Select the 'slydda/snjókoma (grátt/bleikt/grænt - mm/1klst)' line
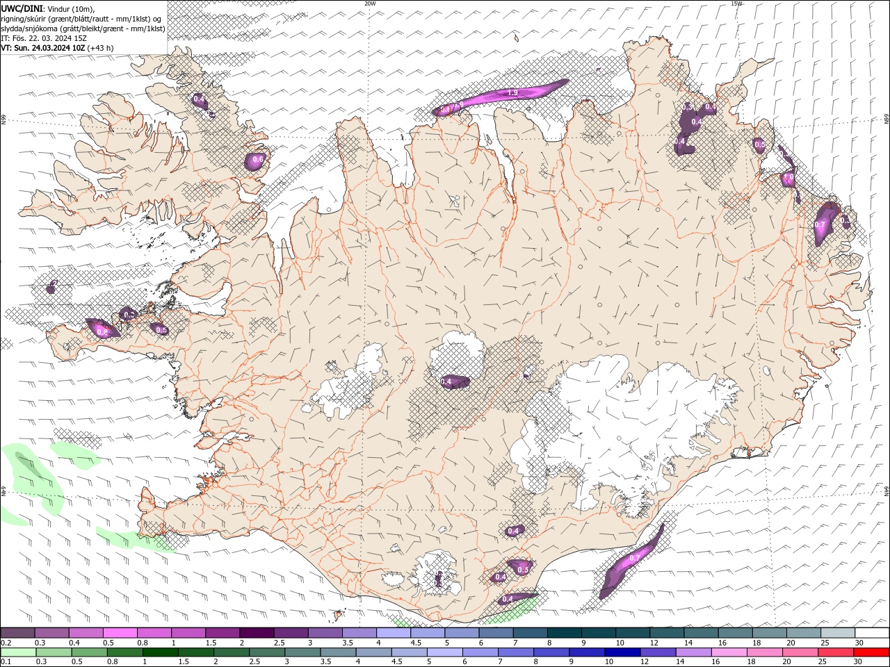Viewport: 890px width, 667px height. pyautogui.click(x=83, y=28)
